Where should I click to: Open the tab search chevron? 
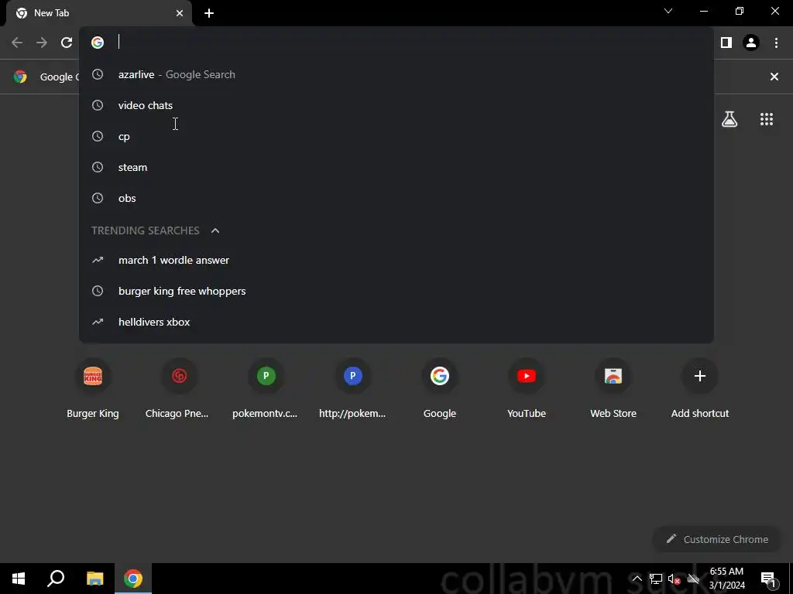coord(668,11)
